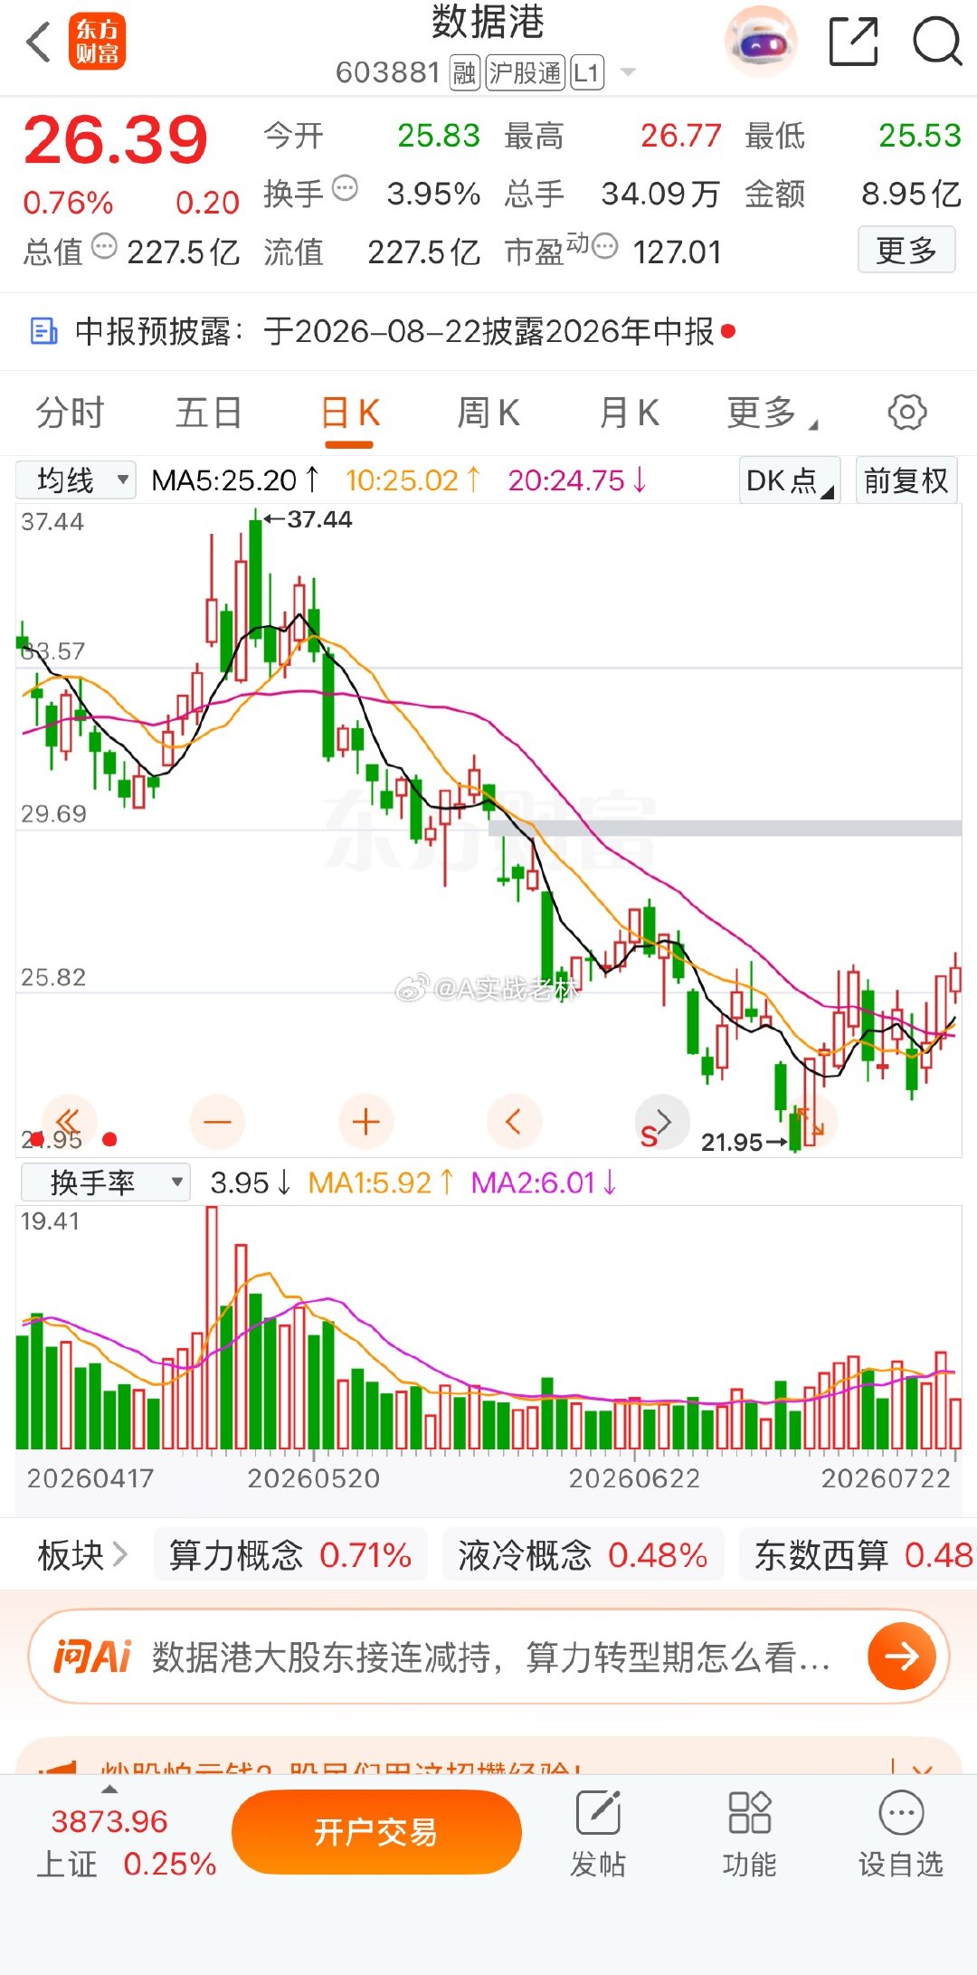The image size is (977, 1975).
Task: Tap the 10:25.02 moving average label
Action: pyautogui.click(x=413, y=480)
